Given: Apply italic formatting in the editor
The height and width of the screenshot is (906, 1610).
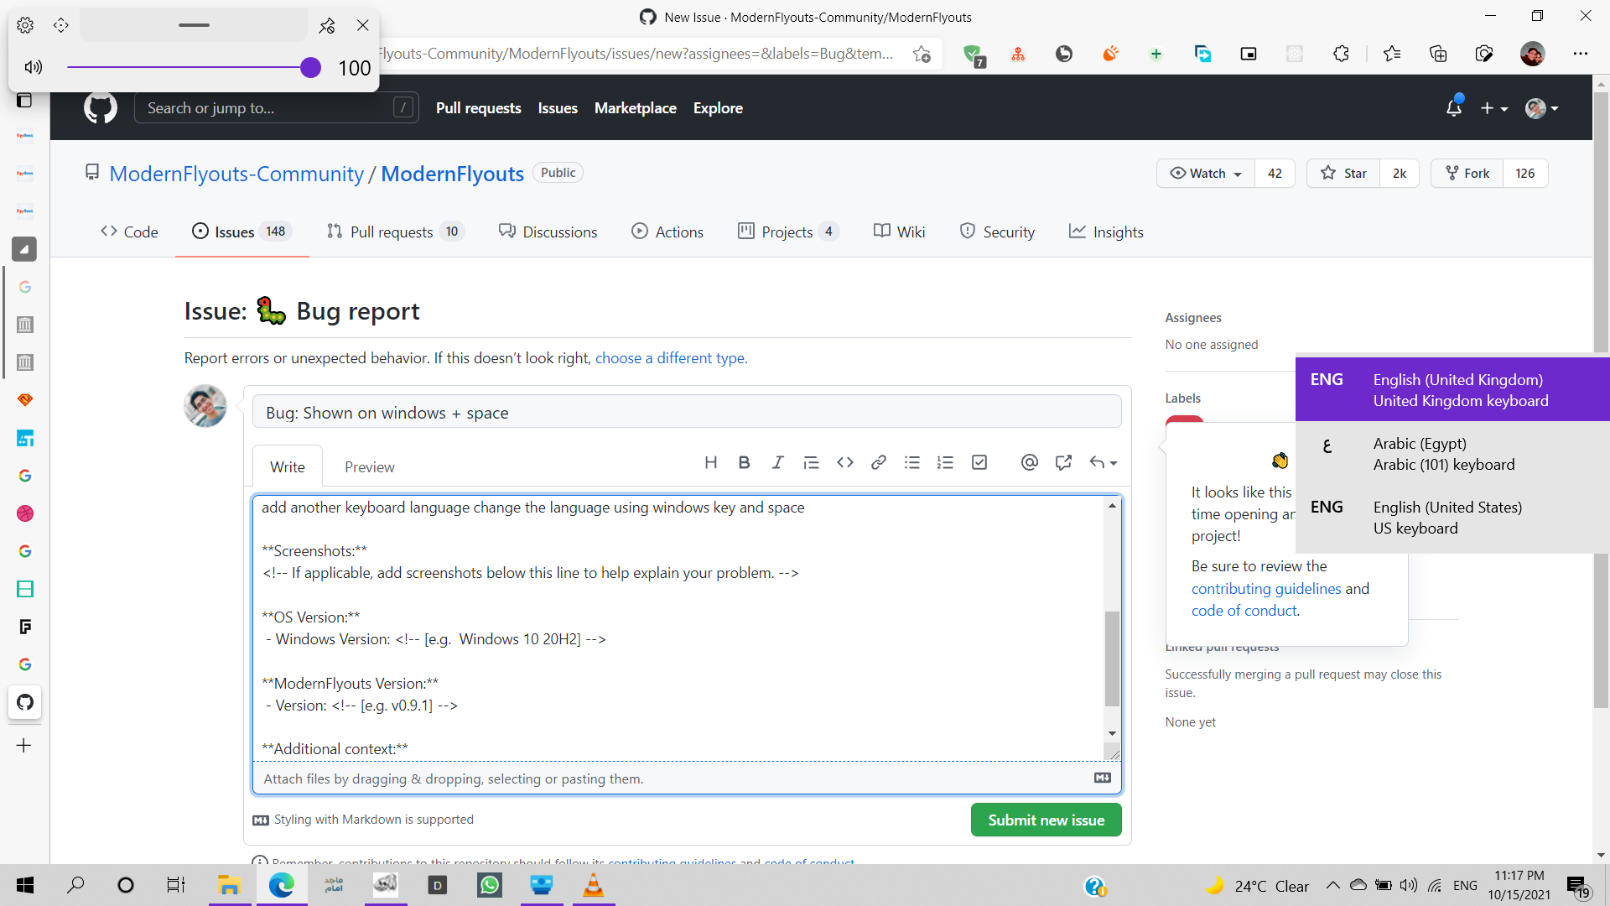Looking at the screenshot, I should (777, 462).
